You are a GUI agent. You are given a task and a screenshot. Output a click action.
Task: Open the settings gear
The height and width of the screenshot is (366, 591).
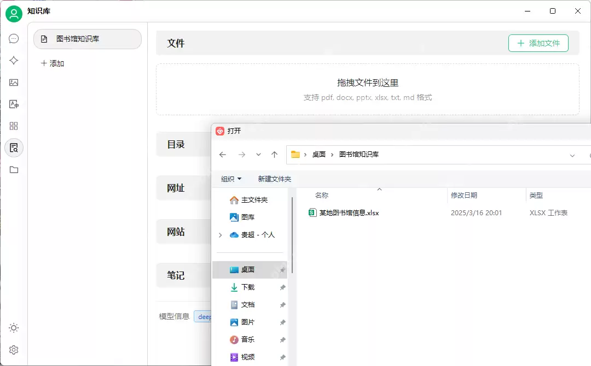point(14,350)
